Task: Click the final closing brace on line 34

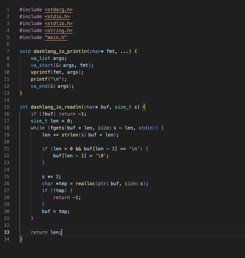Action: pos(21,239)
